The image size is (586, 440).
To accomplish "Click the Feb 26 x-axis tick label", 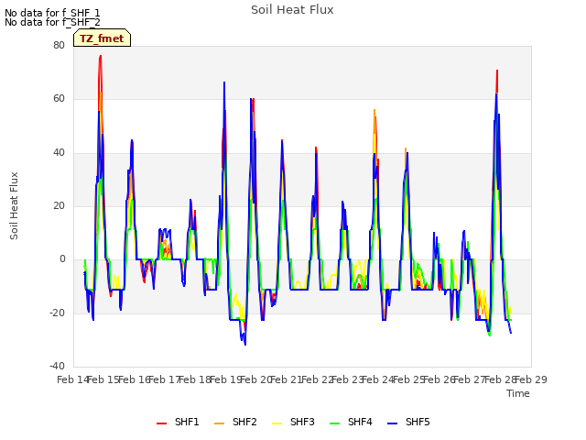I will tap(439, 379).
